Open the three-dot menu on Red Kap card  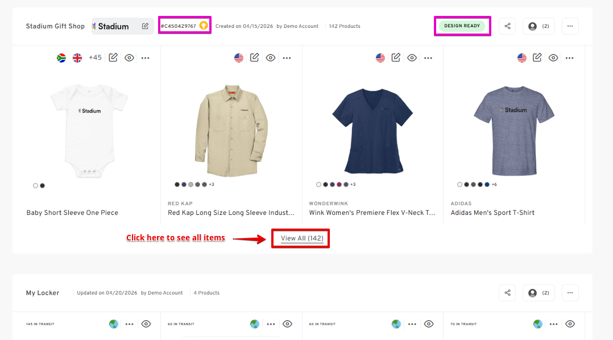(x=287, y=57)
